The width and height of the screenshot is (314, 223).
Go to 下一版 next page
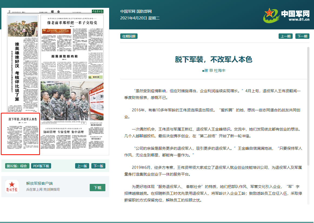click(x=98, y=166)
